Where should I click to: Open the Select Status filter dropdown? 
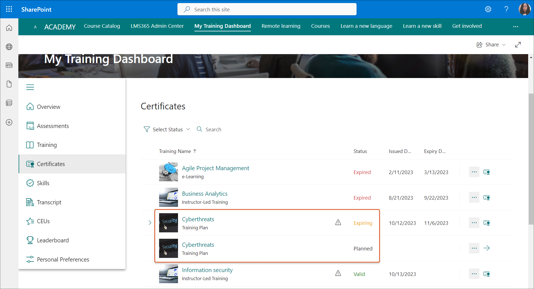coord(167,129)
